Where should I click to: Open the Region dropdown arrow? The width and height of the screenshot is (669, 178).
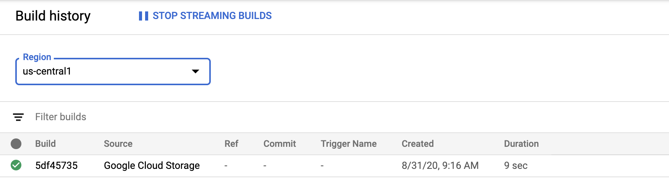pos(196,72)
